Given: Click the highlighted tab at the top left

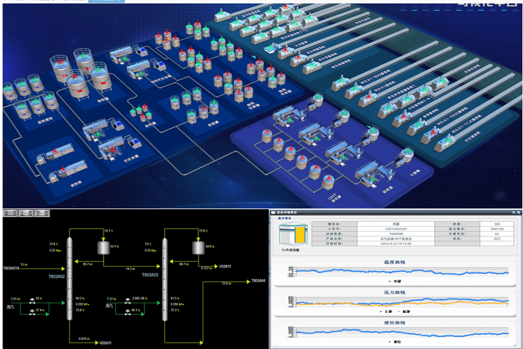Looking at the screenshot, I should coord(100,2).
